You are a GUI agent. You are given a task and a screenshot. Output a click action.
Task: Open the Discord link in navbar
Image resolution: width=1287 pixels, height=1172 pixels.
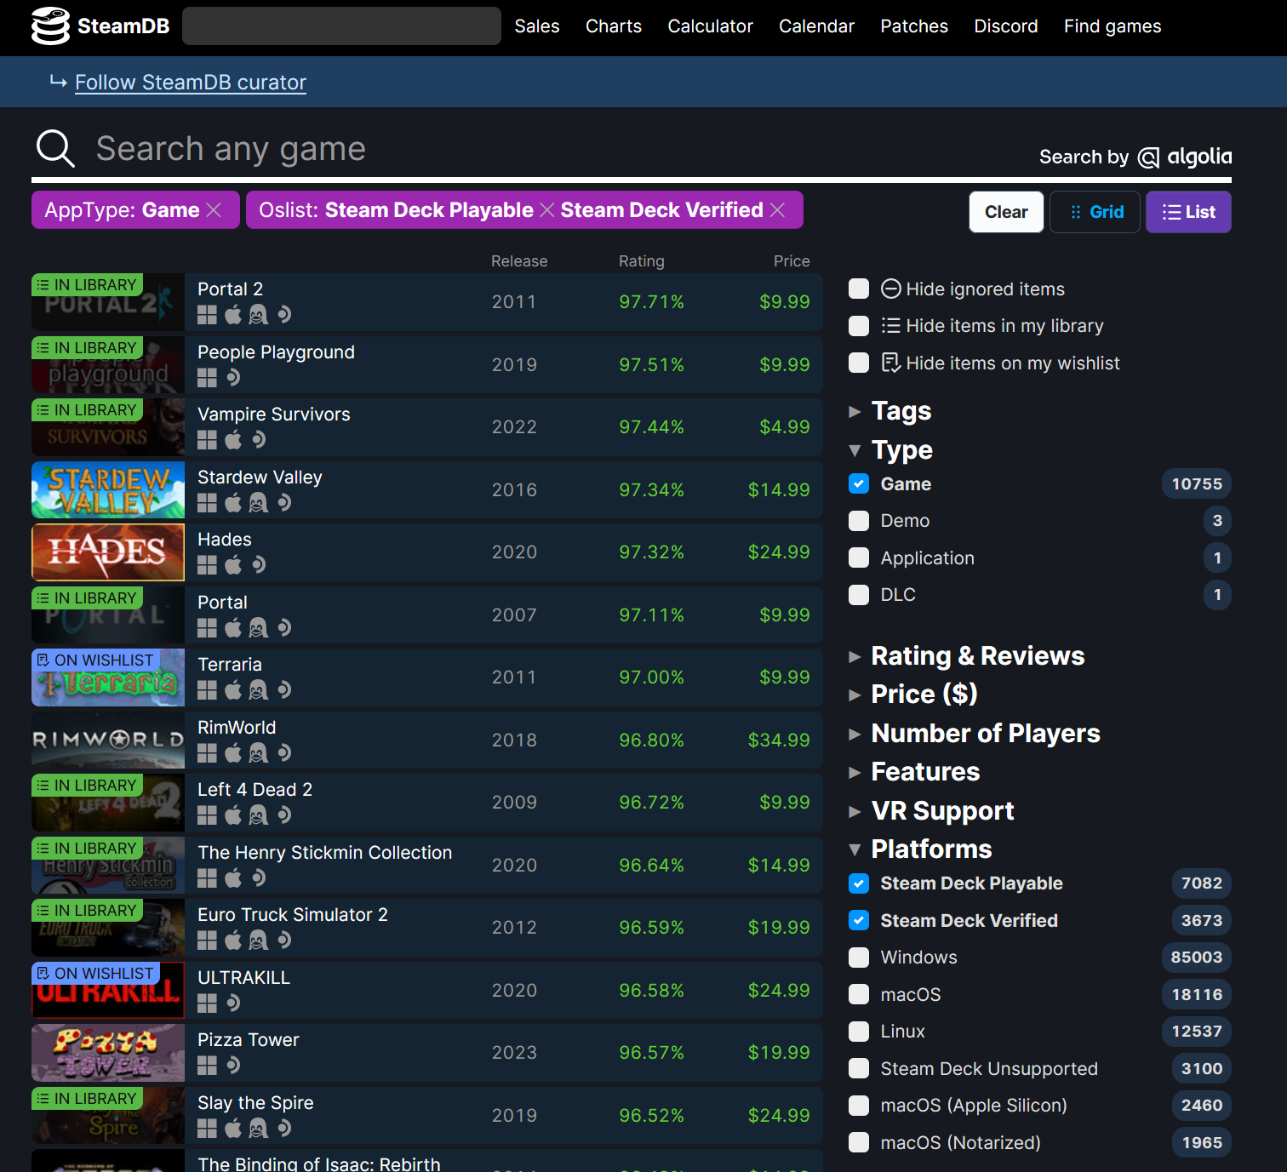[1006, 26]
